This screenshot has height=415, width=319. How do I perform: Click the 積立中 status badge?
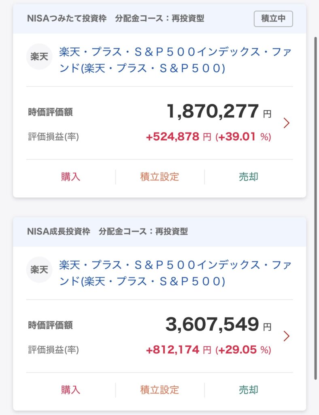tap(273, 19)
